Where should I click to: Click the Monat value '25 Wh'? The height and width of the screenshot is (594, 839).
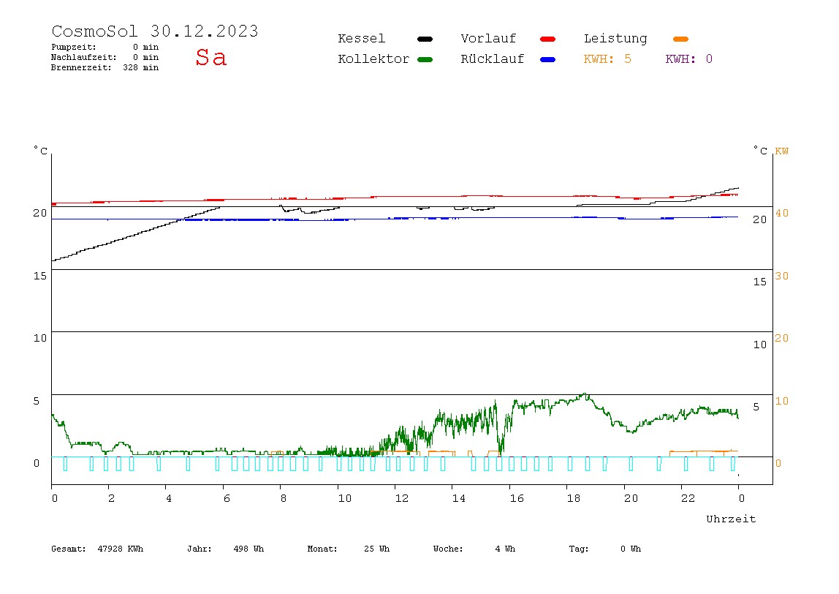coord(376,549)
